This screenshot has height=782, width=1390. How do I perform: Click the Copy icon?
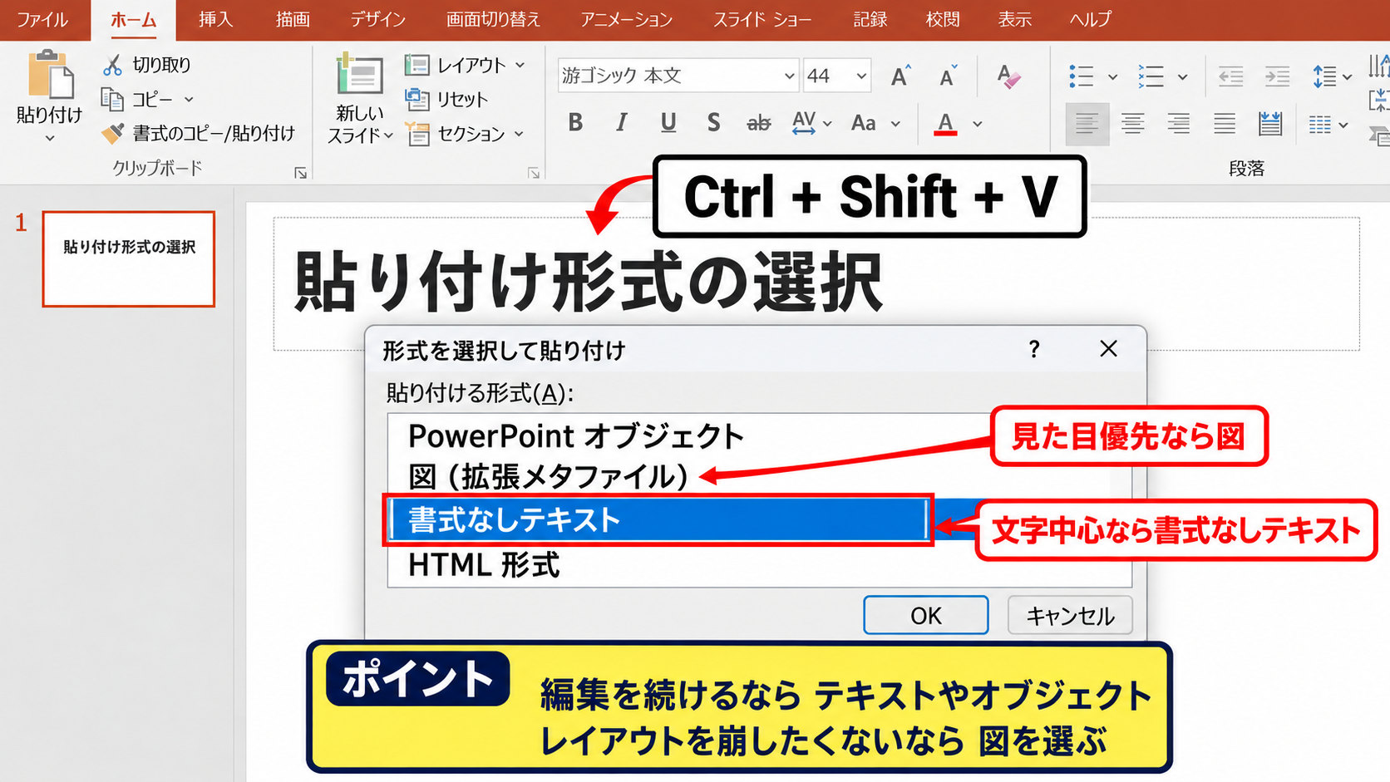[112, 99]
